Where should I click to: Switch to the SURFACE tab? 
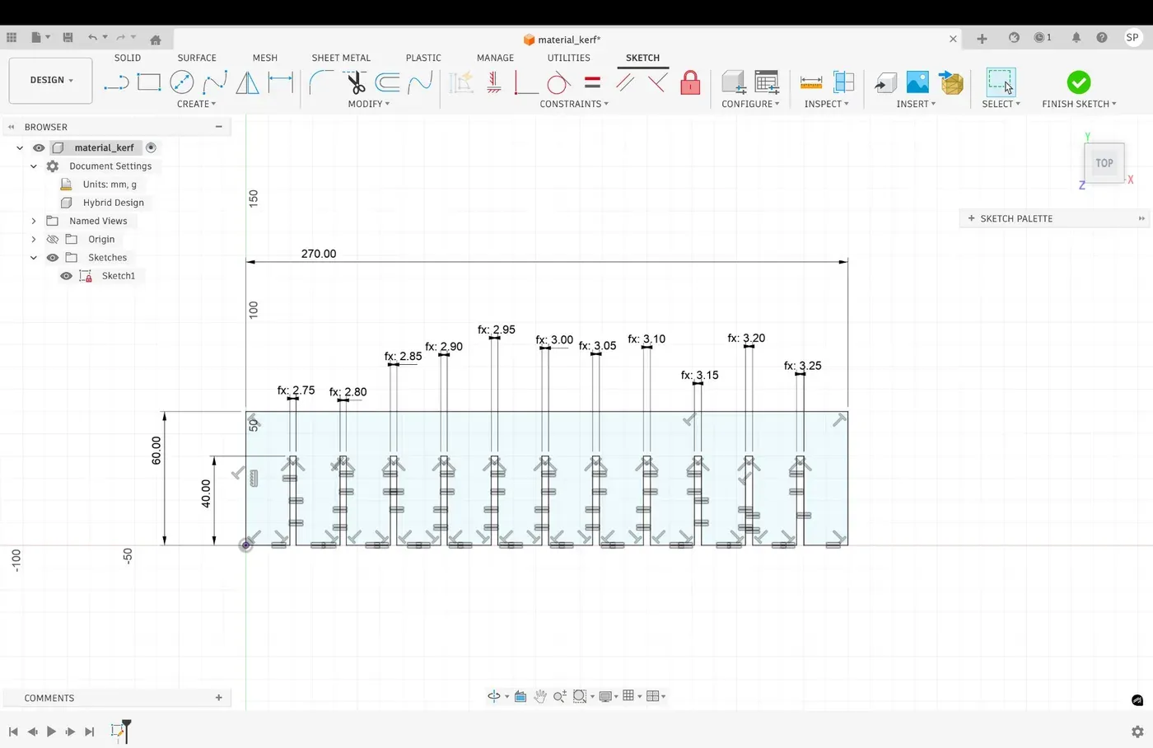pos(197,58)
